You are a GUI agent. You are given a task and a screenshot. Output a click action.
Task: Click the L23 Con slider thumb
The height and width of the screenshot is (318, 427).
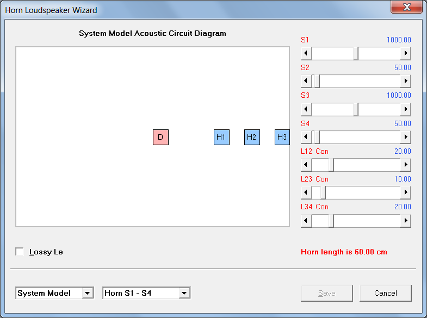pos(323,192)
